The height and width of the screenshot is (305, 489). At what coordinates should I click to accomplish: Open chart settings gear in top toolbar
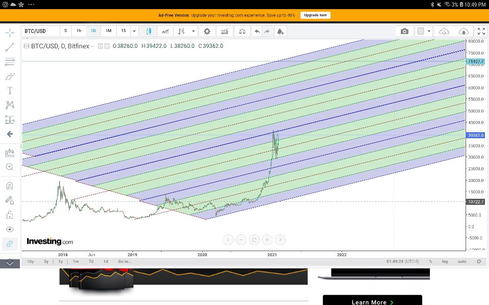pos(207,31)
